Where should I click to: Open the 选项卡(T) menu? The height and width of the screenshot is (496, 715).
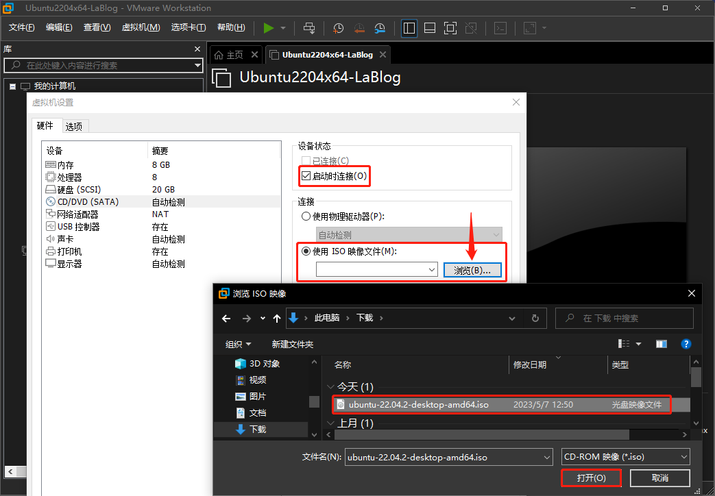[189, 27]
